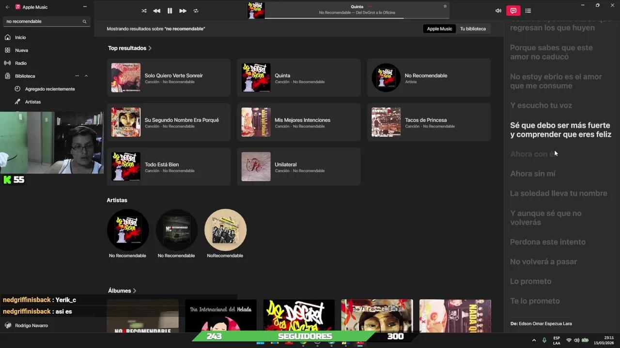
Task: Go back to previous track
Action: click(x=156, y=11)
